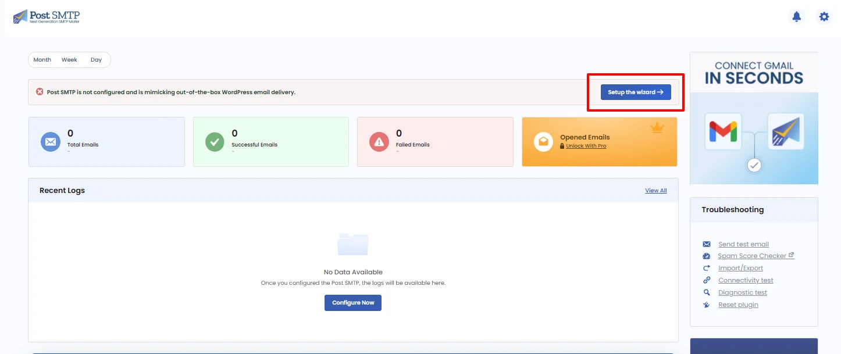Select the Day period tab

pyautogui.click(x=96, y=60)
